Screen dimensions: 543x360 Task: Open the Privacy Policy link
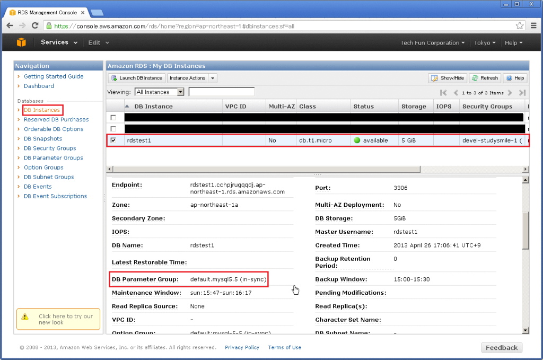click(242, 347)
